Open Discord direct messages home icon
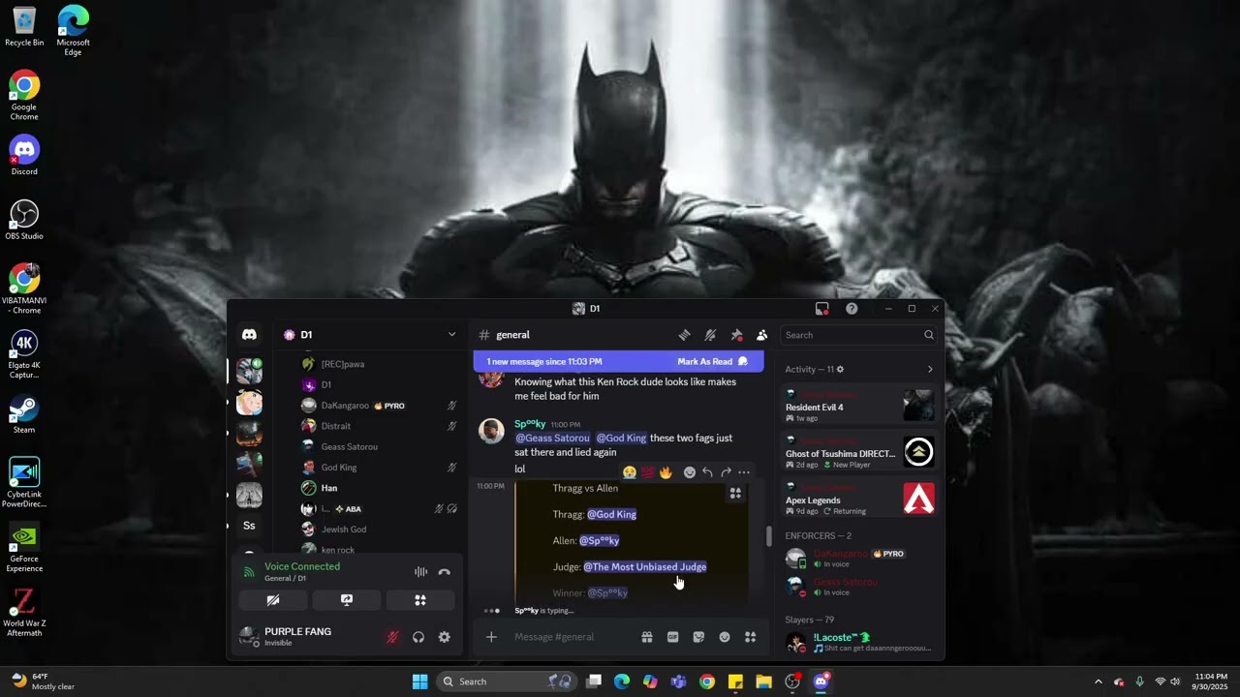Viewport: 1240px width, 697px height. [249, 335]
